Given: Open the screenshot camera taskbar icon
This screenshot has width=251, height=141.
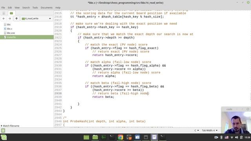Looking at the screenshot, I should [x=137, y=137].
